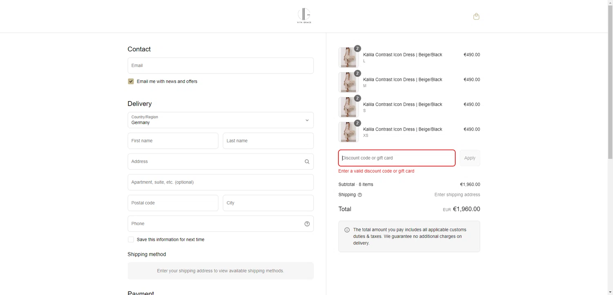The width and height of the screenshot is (613, 295).
Task: Click the City input field
Action: 268,203
